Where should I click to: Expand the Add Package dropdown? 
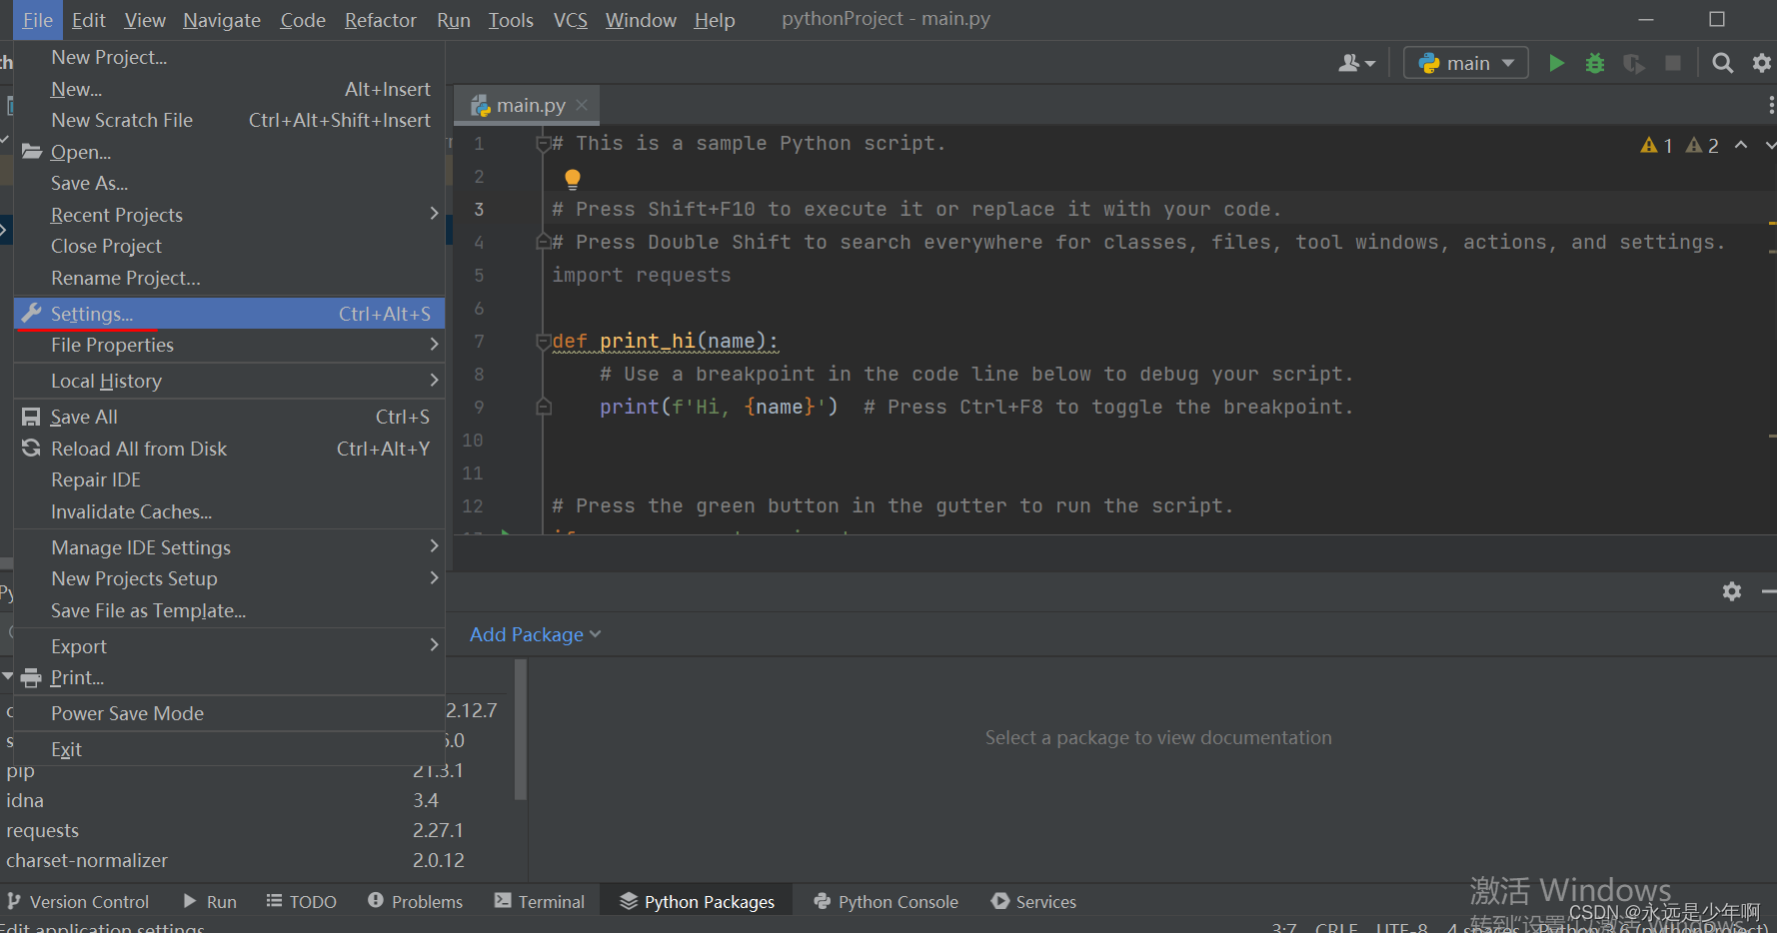(536, 634)
